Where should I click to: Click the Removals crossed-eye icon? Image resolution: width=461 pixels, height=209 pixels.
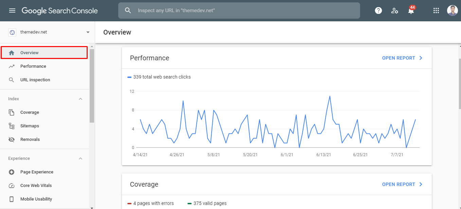12,140
